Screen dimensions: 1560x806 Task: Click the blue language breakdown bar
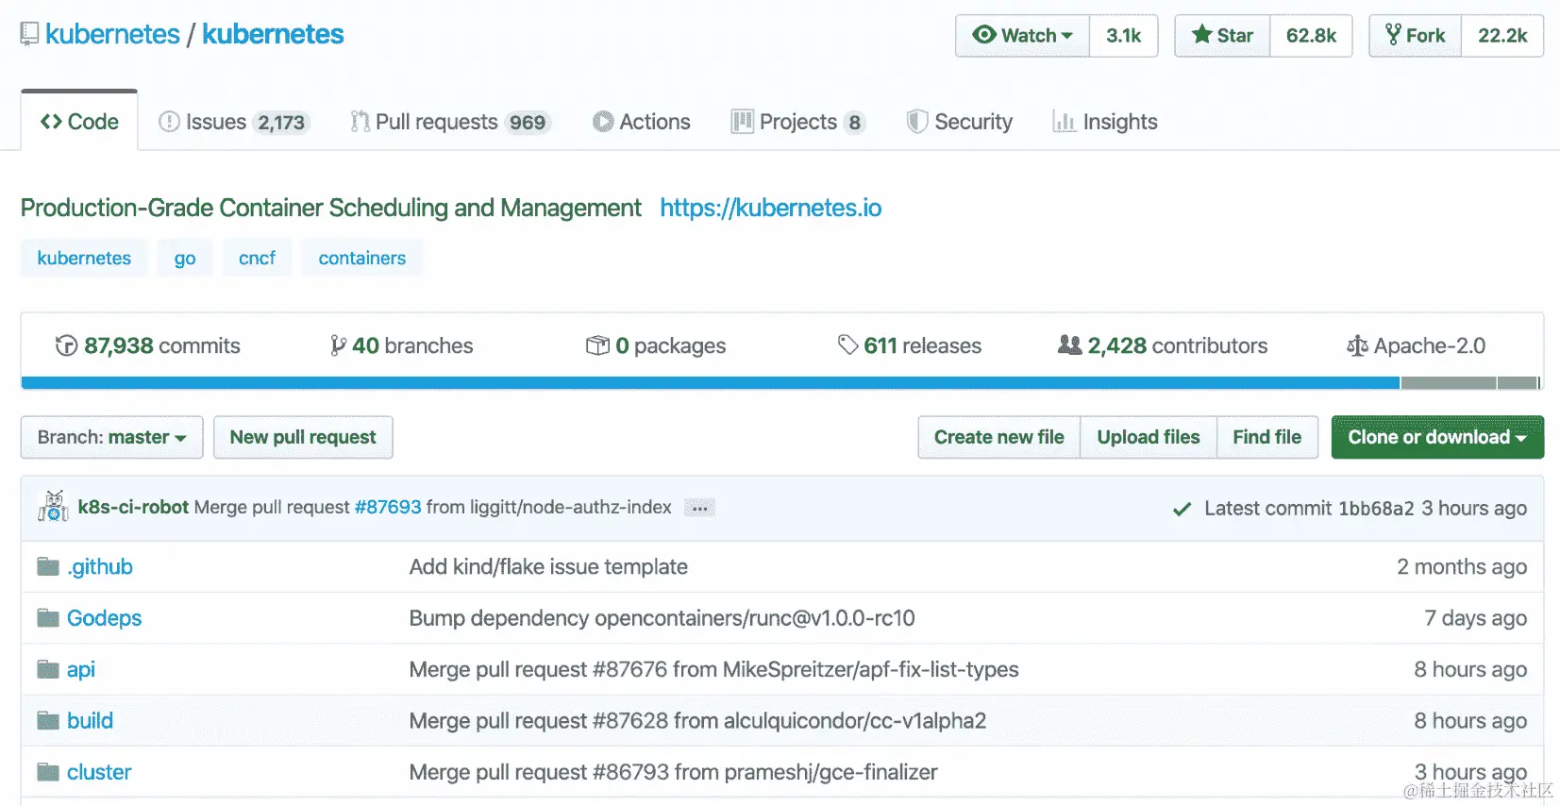[x=710, y=383]
